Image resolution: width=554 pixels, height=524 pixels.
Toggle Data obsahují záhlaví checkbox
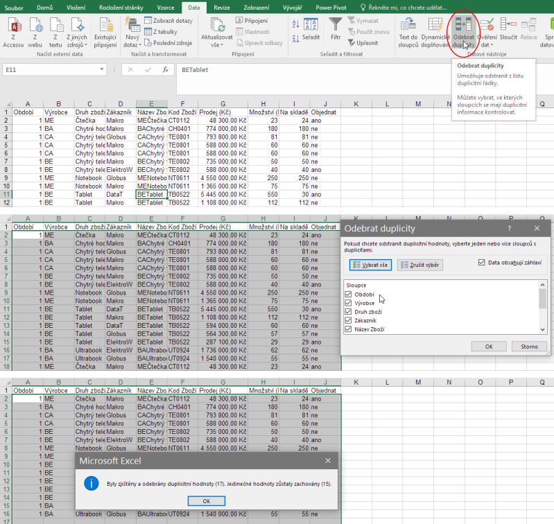coord(481,263)
